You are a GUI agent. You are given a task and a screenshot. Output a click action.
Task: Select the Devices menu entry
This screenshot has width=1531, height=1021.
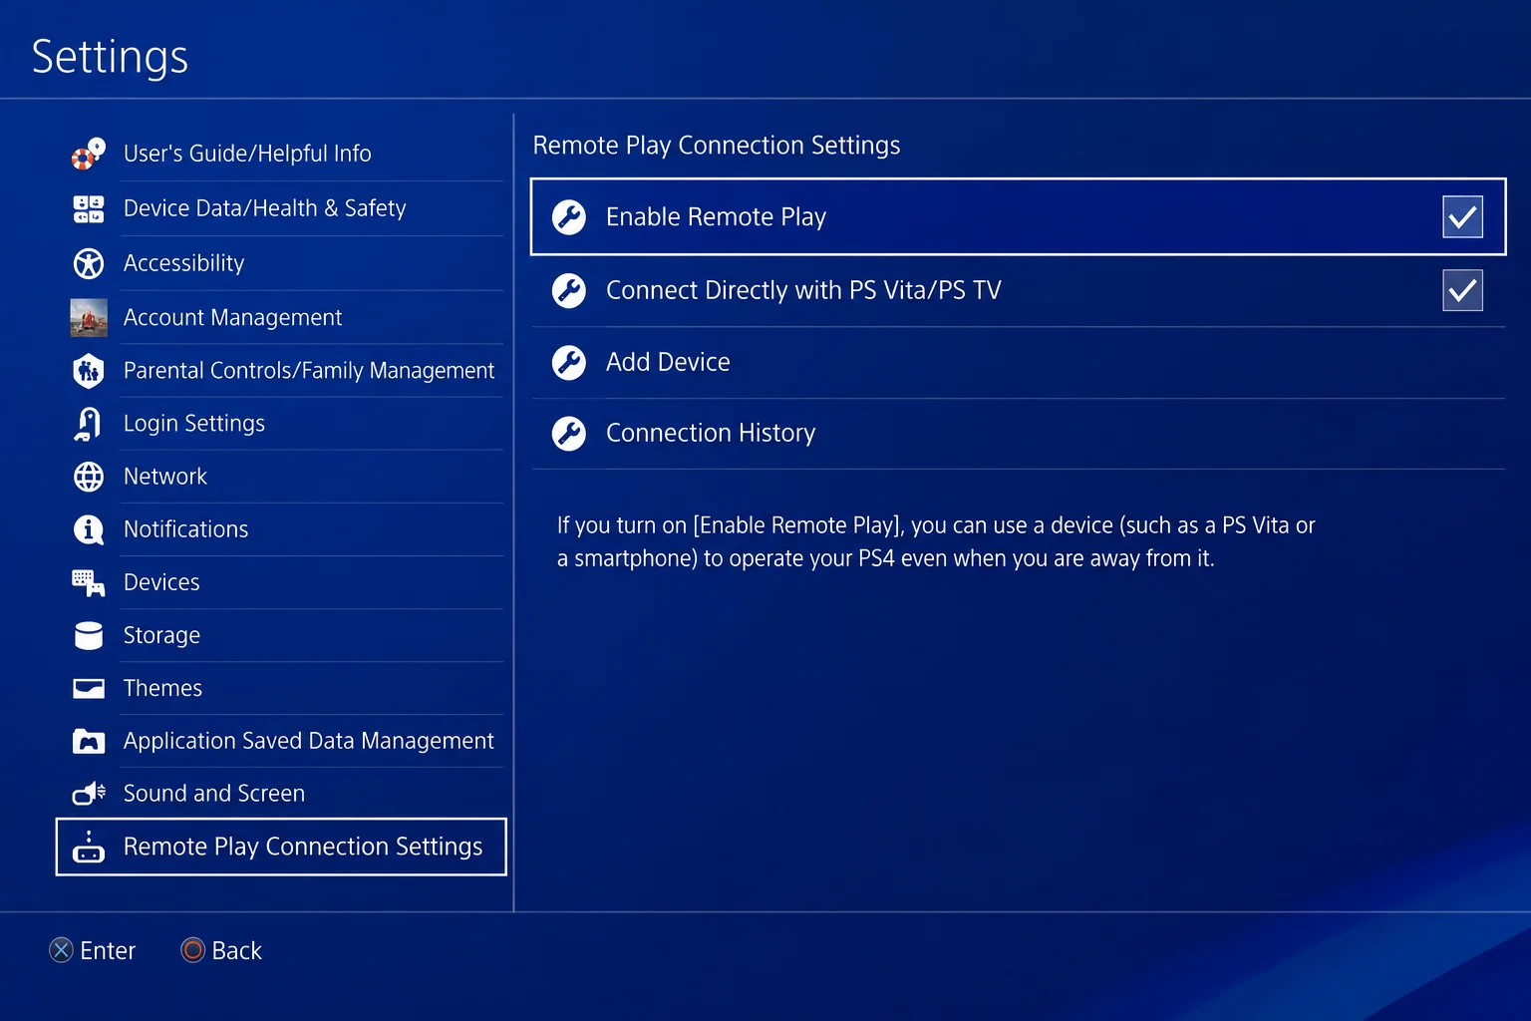click(281, 582)
